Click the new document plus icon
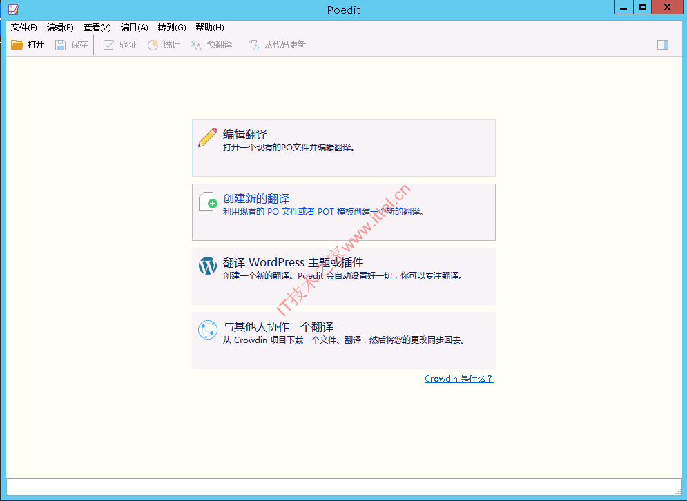The height and width of the screenshot is (501, 687). (x=208, y=202)
